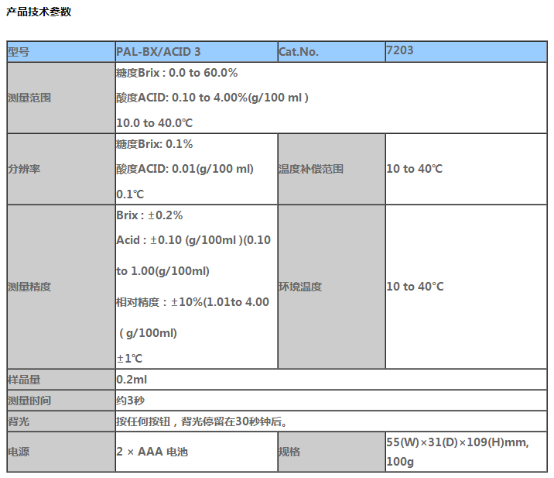Screen dimensions: 554x478
Task: Select the 酸度ACID 0.01(g/100 ml) resolution text
Action: point(184,169)
